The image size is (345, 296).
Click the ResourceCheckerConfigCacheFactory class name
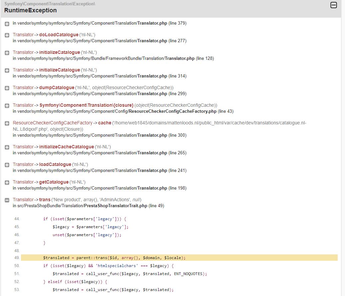coord(53,123)
